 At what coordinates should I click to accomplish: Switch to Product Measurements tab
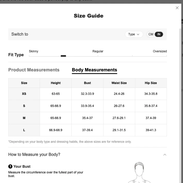coord(34,70)
